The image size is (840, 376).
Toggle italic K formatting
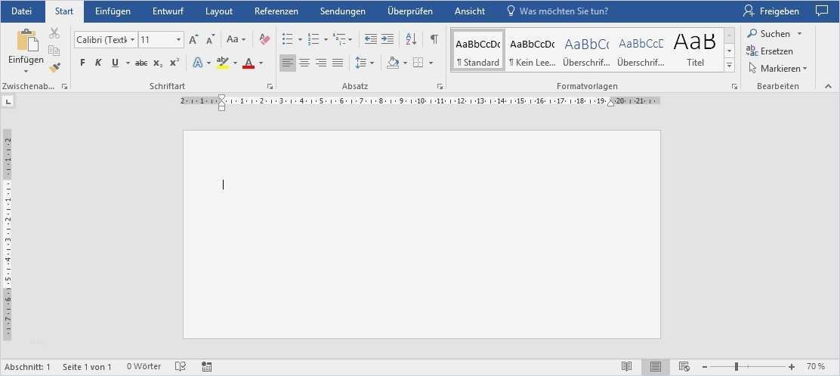98,63
